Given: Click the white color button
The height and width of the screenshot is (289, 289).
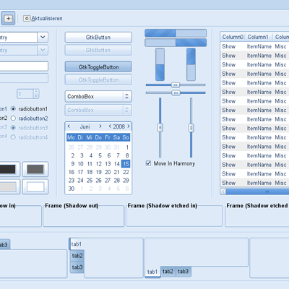Looking at the screenshot, I should click(x=35, y=186).
